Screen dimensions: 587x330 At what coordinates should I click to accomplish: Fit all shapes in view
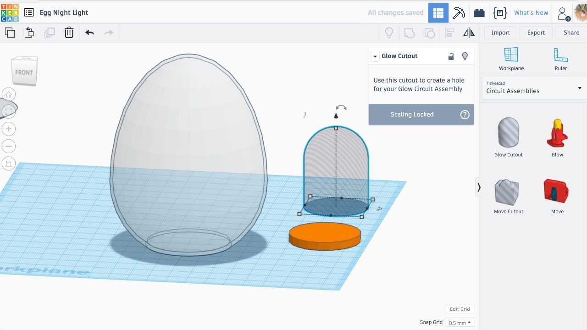9,111
